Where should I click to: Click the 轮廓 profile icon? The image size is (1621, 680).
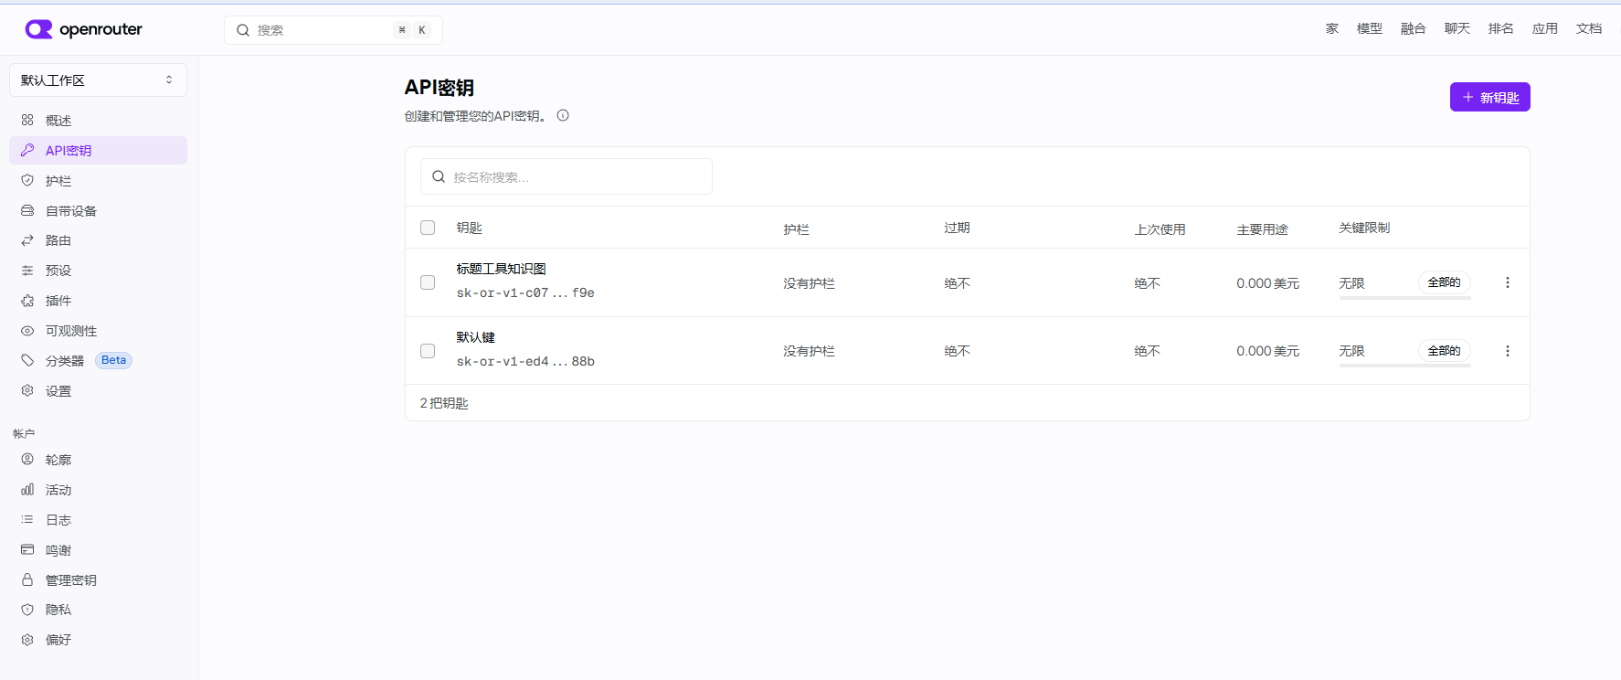click(x=27, y=459)
